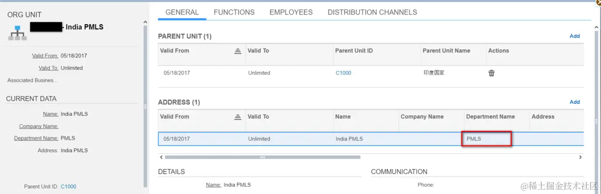Click the address table right scroll arrow
The height and width of the screenshot is (194, 601).
pyautogui.click(x=580, y=157)
